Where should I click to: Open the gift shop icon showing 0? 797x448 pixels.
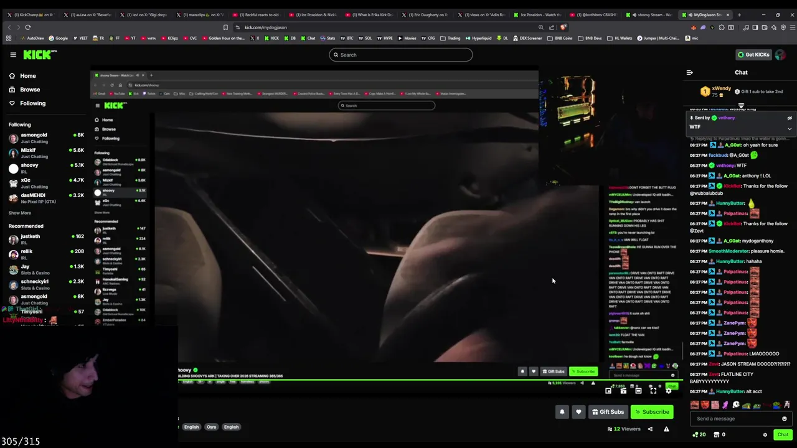(x=720, y=435)
